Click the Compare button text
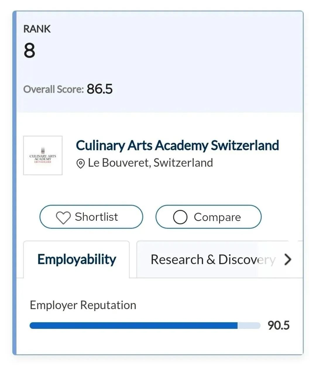Screen dimensions: 316x370 point(217,217)
